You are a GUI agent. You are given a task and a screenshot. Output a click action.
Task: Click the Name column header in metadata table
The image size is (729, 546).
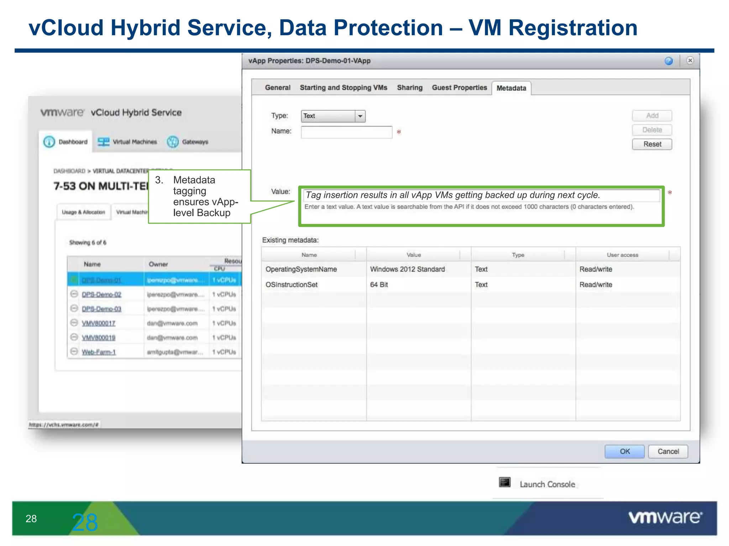click(x=309, y=255)
